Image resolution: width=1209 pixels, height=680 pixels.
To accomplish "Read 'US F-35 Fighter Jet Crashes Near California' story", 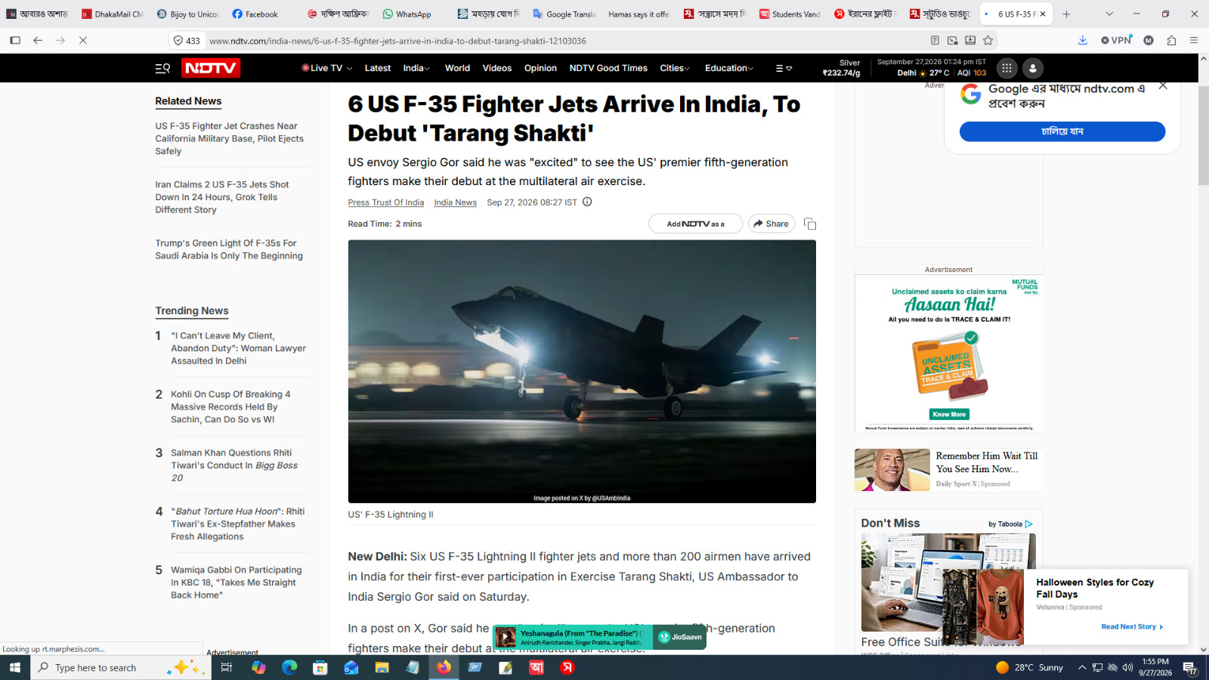I will coord(230,138).
